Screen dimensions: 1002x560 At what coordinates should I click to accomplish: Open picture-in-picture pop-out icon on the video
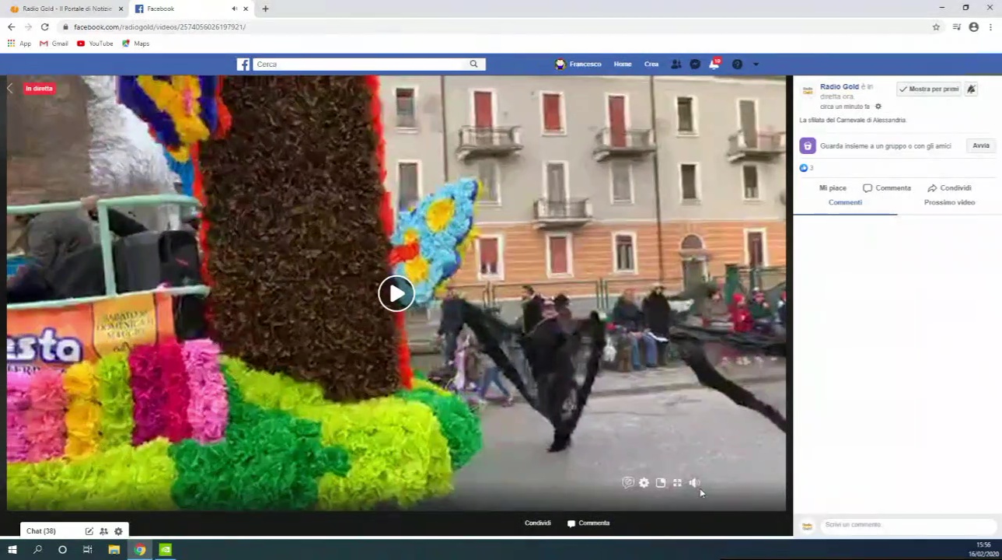(661, 483)
